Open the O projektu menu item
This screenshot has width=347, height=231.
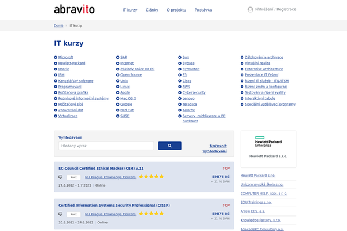176,10
